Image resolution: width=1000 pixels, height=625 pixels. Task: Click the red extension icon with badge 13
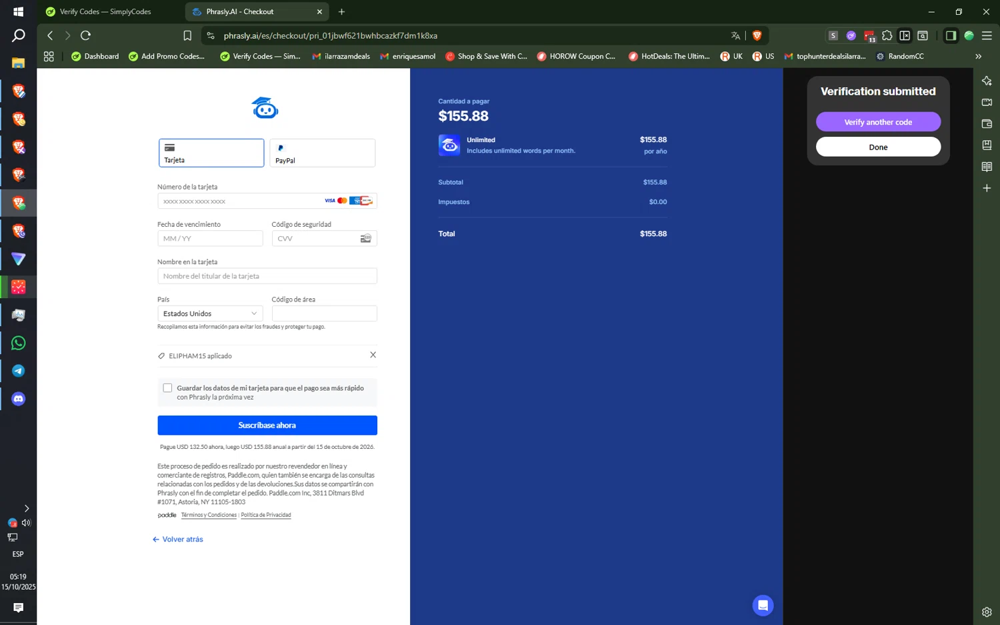pos(869,36)
